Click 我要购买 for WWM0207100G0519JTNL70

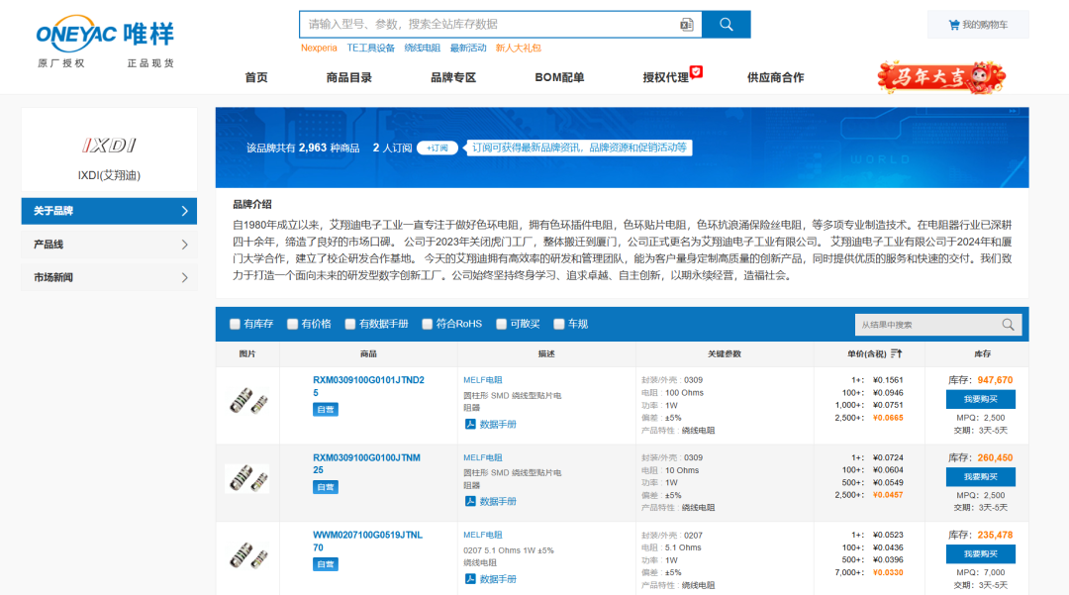[x=982, y=553]
